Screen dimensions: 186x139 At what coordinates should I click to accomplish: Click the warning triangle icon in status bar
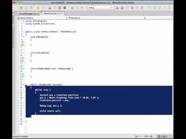tap(164, 136)
